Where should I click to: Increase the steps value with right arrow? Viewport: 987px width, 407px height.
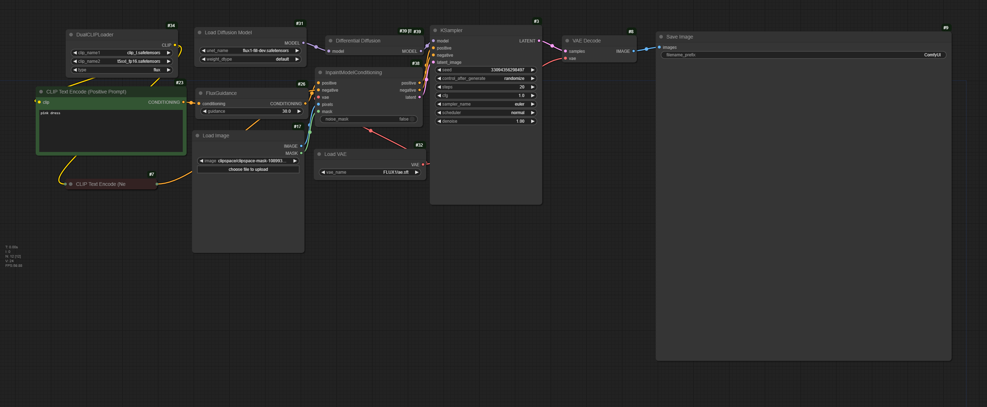(532, 87)
